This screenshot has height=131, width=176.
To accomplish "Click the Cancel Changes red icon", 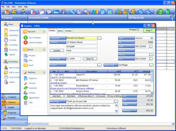I will click(26, 42).
